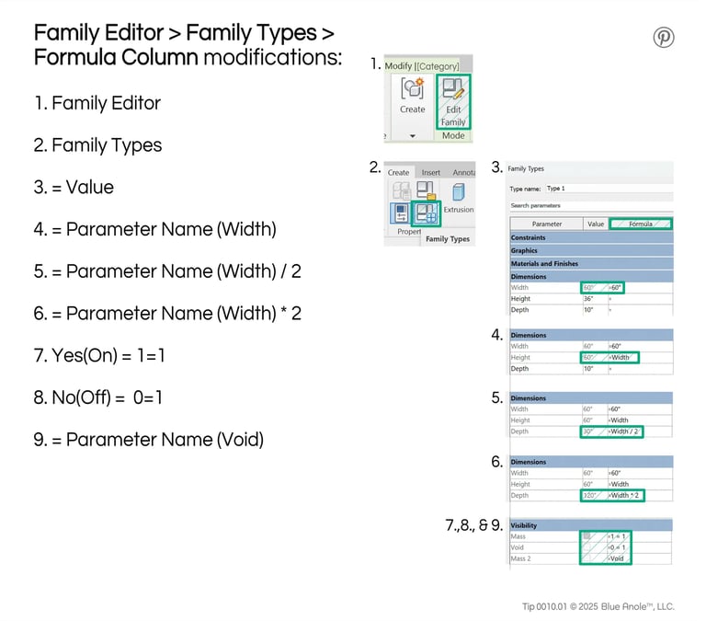
Task: Expand the Graphics parameter group
Action: [x=591, y=250]
